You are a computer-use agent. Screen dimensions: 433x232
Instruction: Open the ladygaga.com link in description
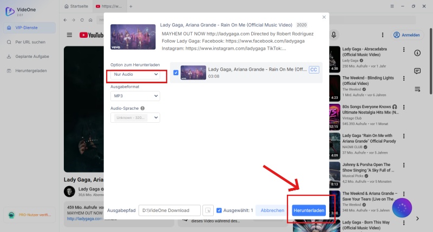point(84,219)
